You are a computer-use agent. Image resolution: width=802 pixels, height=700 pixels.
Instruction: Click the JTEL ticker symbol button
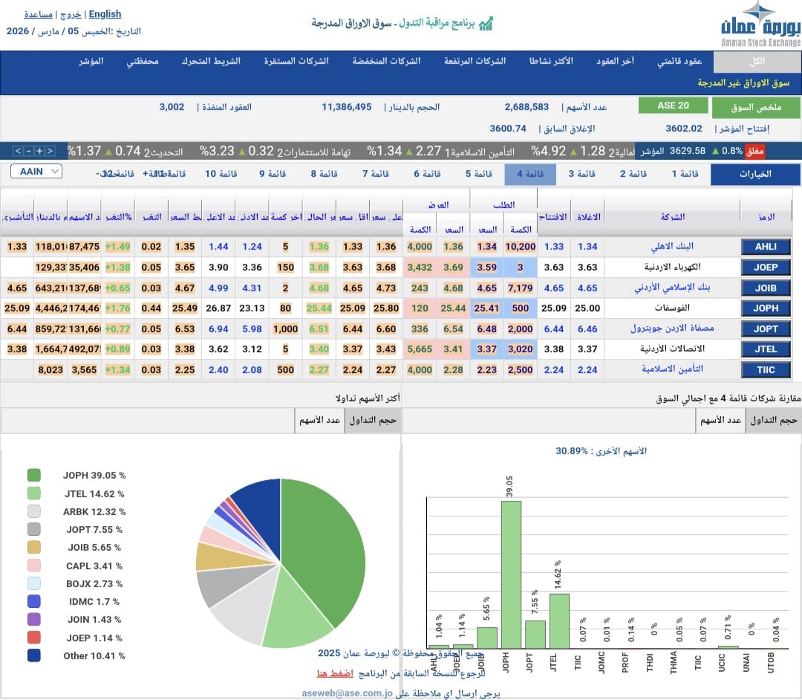(765, 349)
